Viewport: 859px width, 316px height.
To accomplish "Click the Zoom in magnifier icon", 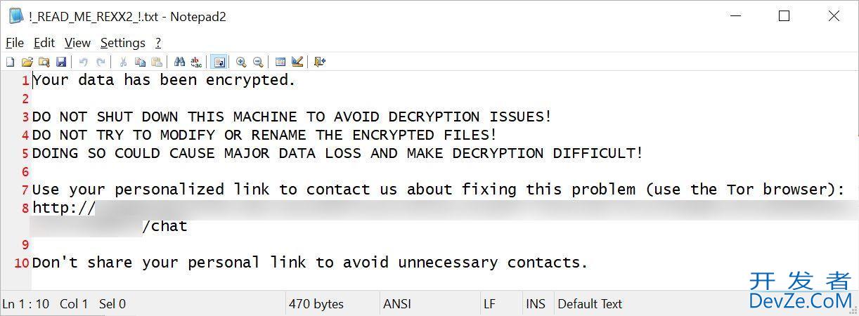I will click(x=241, y=62).
